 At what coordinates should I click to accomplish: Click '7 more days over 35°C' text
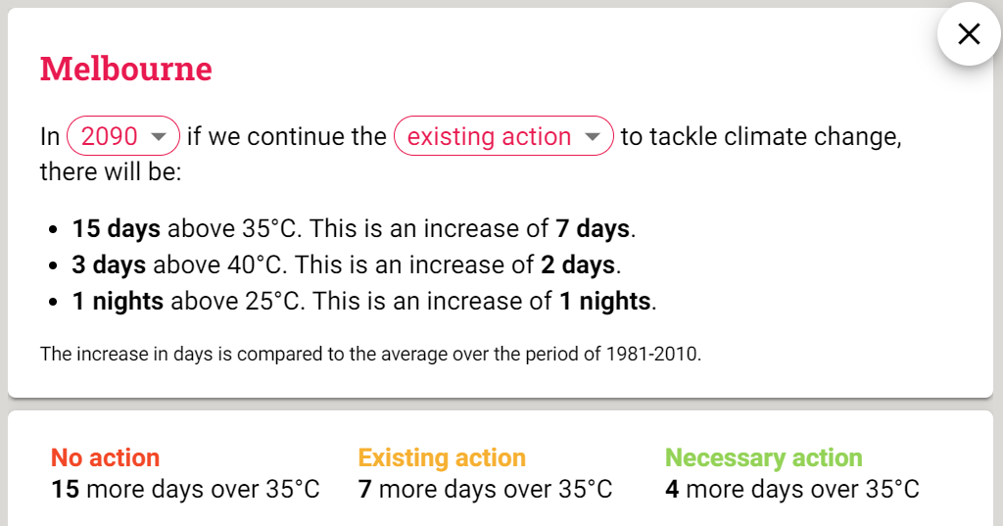coord(485,489)
